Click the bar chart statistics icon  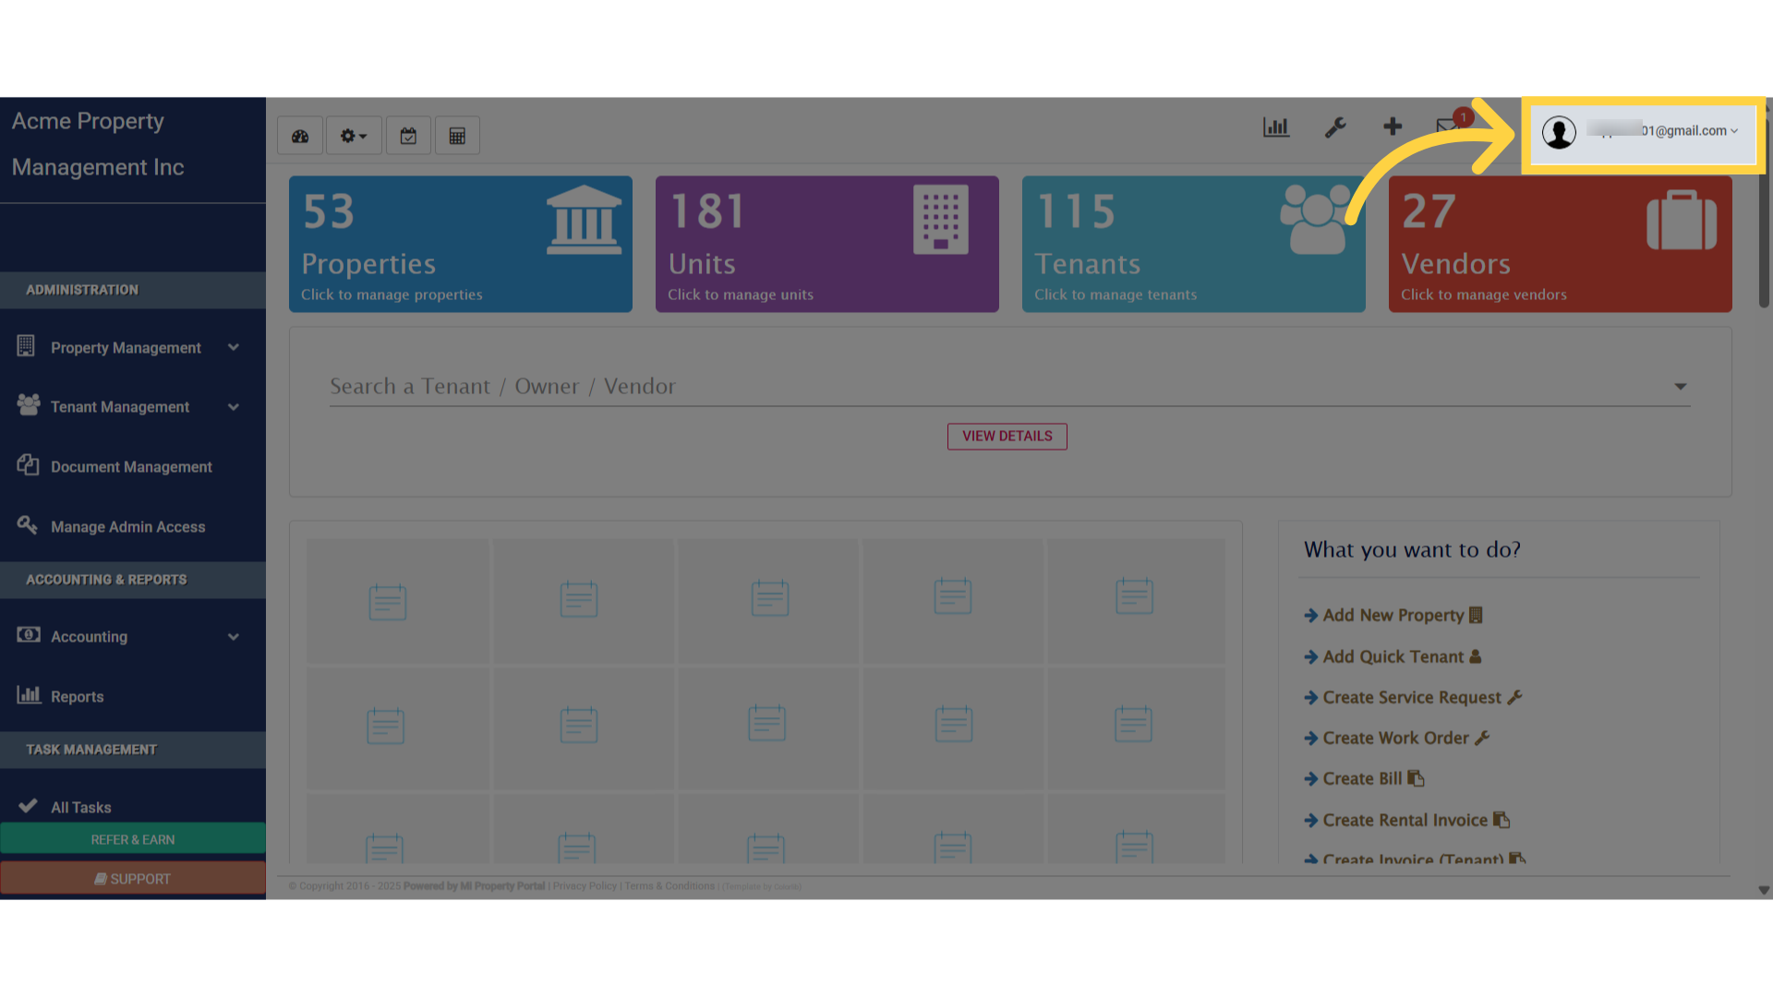[1276, 127]
